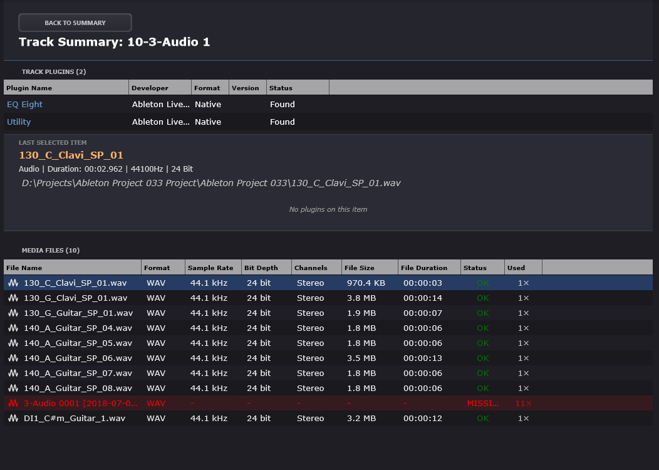The width and height of the screenshot is (659, 470).
Task: Click the 130_C_Clavi_SP_01 selected item title
Action: pos(71,155)
